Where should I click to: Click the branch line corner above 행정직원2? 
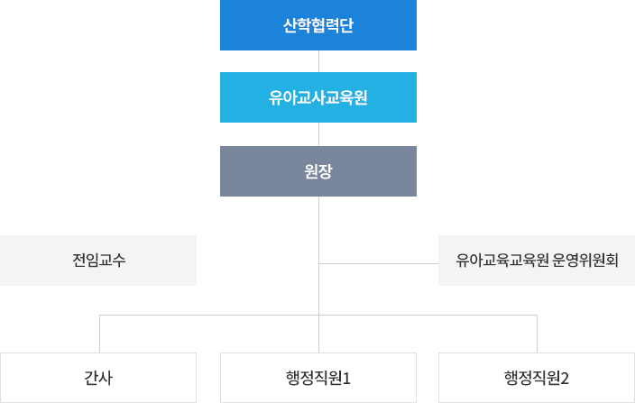pos(537,316)
